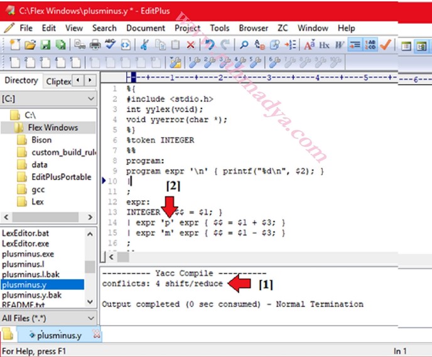This screenshot has width=432, height=357.
Task: Click the Cut scissors icon
Action: (144, 45)
